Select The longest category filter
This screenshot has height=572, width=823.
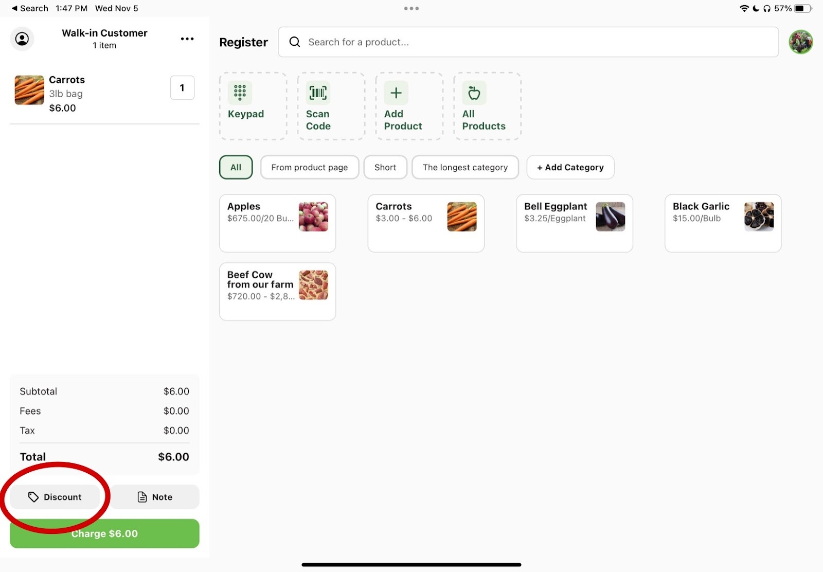click(x=465, y=167)
